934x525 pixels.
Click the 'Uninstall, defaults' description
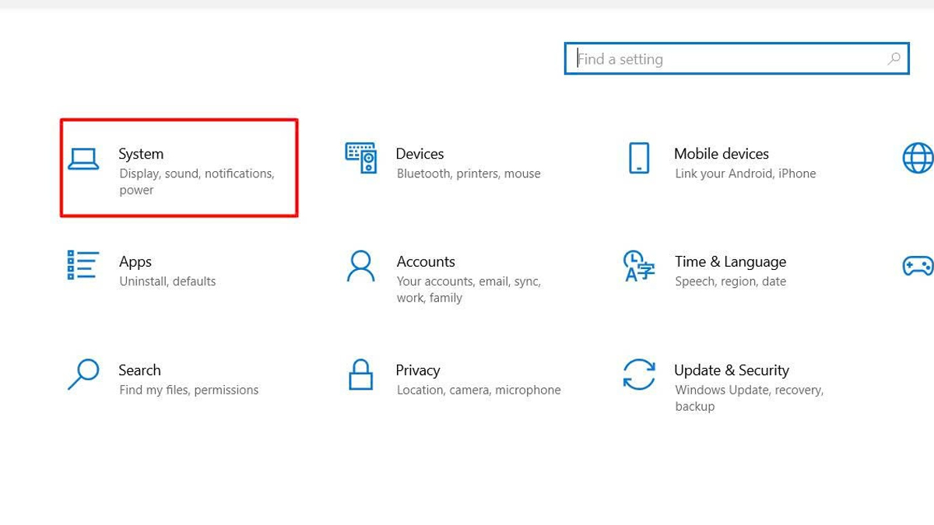point(167,282)
